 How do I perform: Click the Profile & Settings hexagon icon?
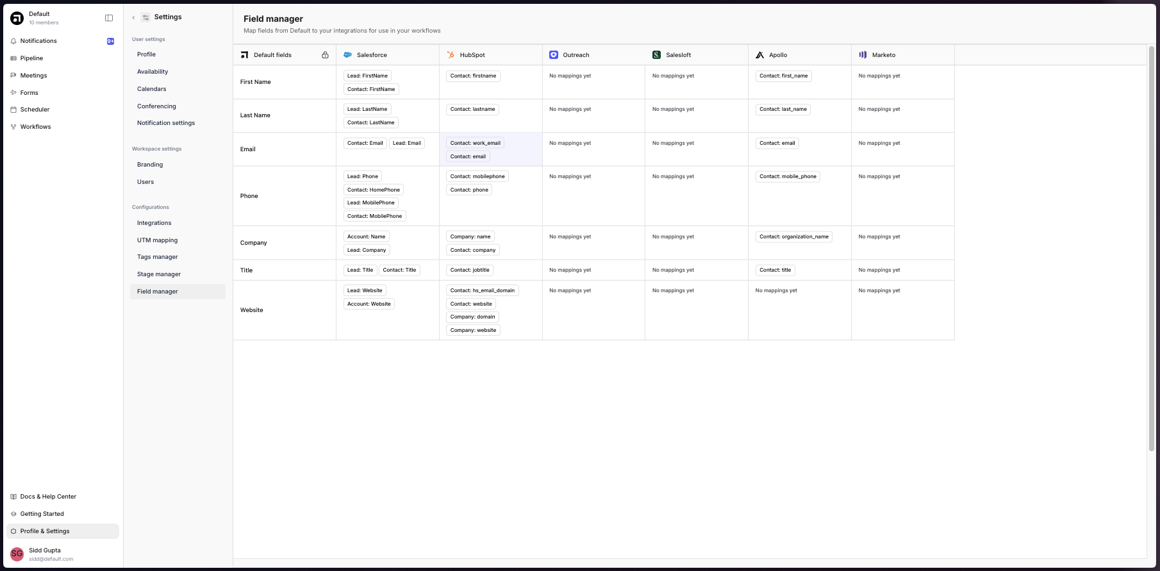13,531
